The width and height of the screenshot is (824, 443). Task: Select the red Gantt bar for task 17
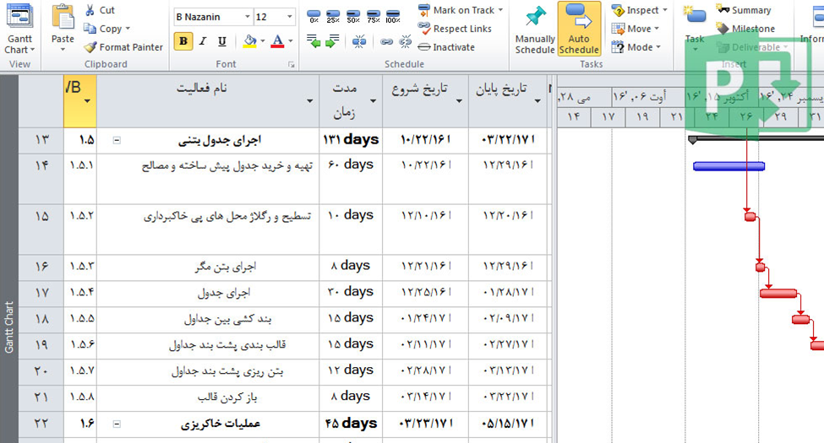point(778,293)
